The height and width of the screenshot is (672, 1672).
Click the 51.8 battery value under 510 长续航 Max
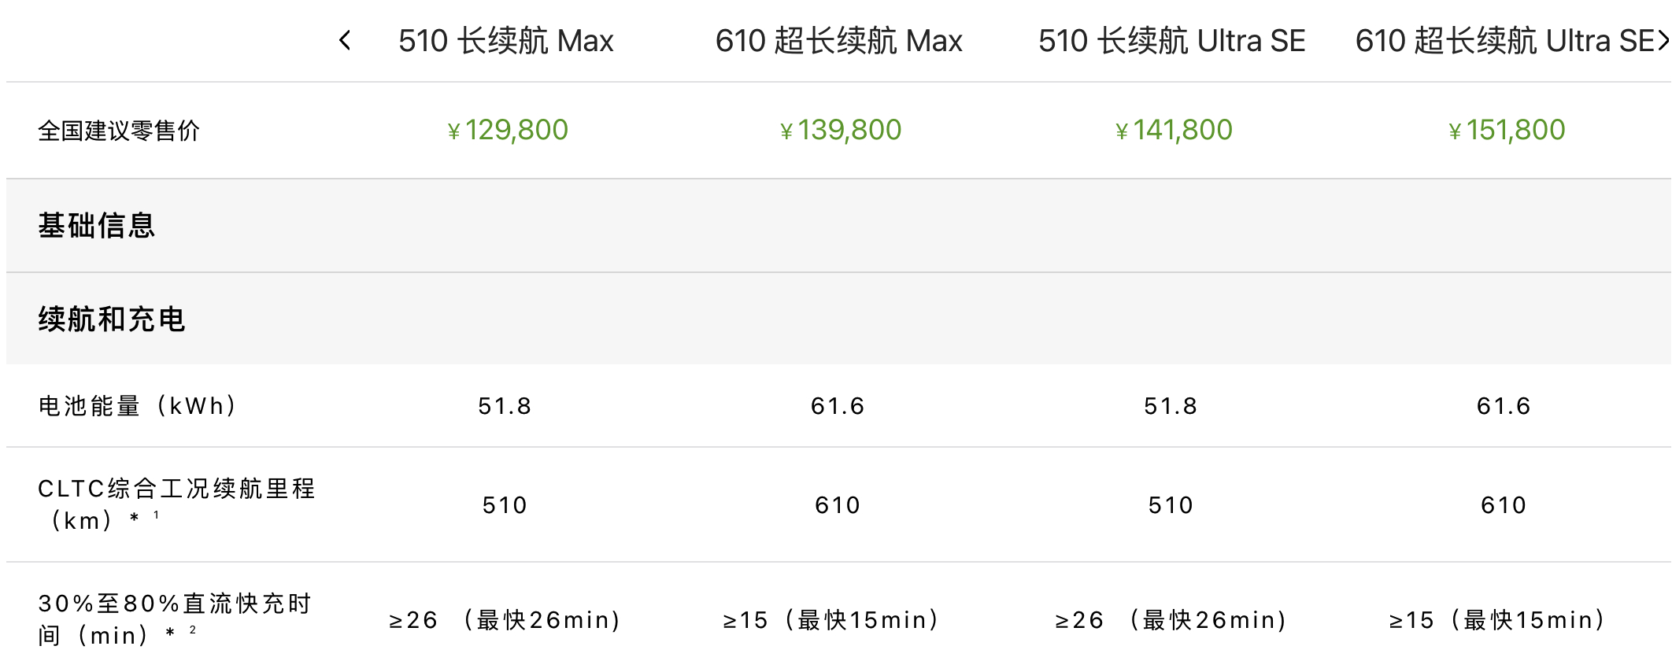[504, 407]
